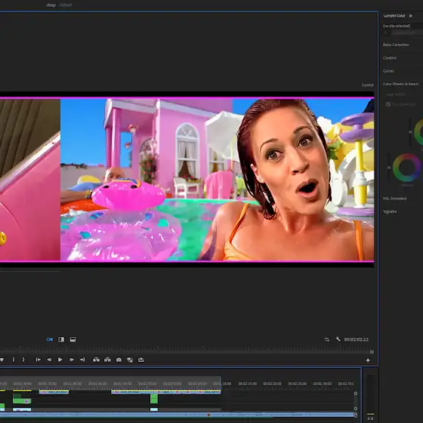Click the '(no clip selected)' label
This screenshot has height=423, width=423.
tap(397, 26)
